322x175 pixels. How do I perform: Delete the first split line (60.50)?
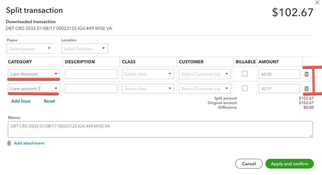[x=307, y=74]
